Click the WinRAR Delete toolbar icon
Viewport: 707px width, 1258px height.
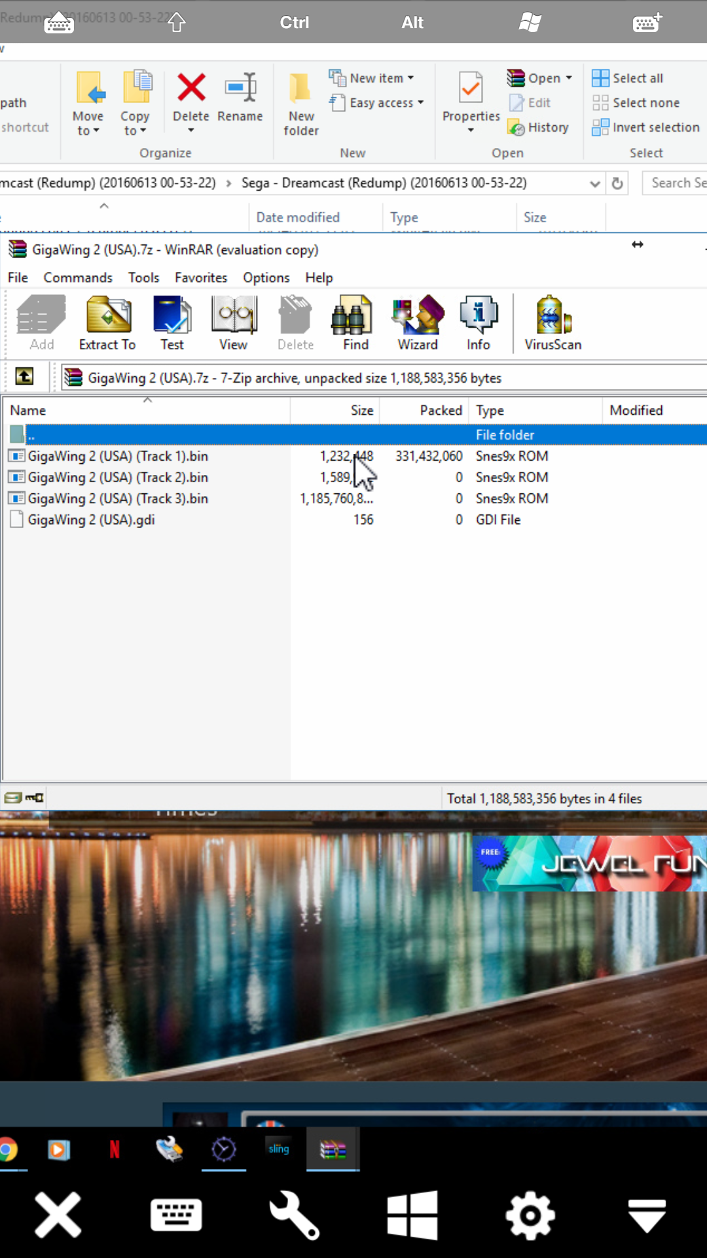point(295,323)
